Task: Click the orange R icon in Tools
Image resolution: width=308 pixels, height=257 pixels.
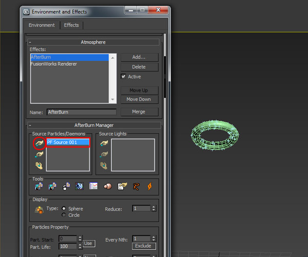Action: coord(136,187)
